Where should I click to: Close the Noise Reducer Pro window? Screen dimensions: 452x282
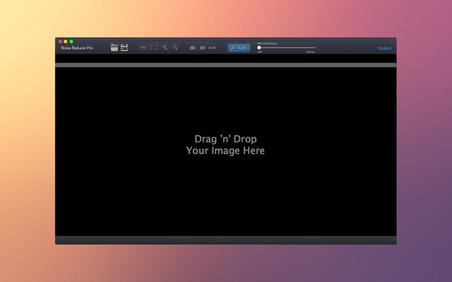click(x=60, y=41)
